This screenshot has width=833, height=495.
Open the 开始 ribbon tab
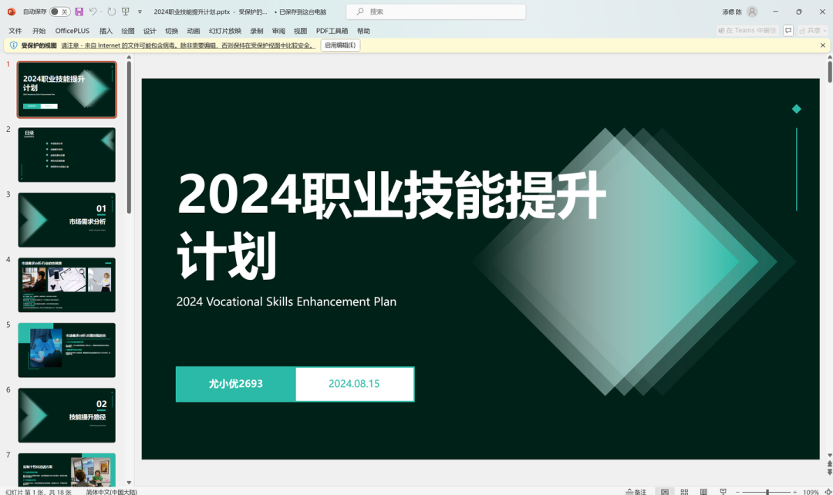tap(39, 31)
